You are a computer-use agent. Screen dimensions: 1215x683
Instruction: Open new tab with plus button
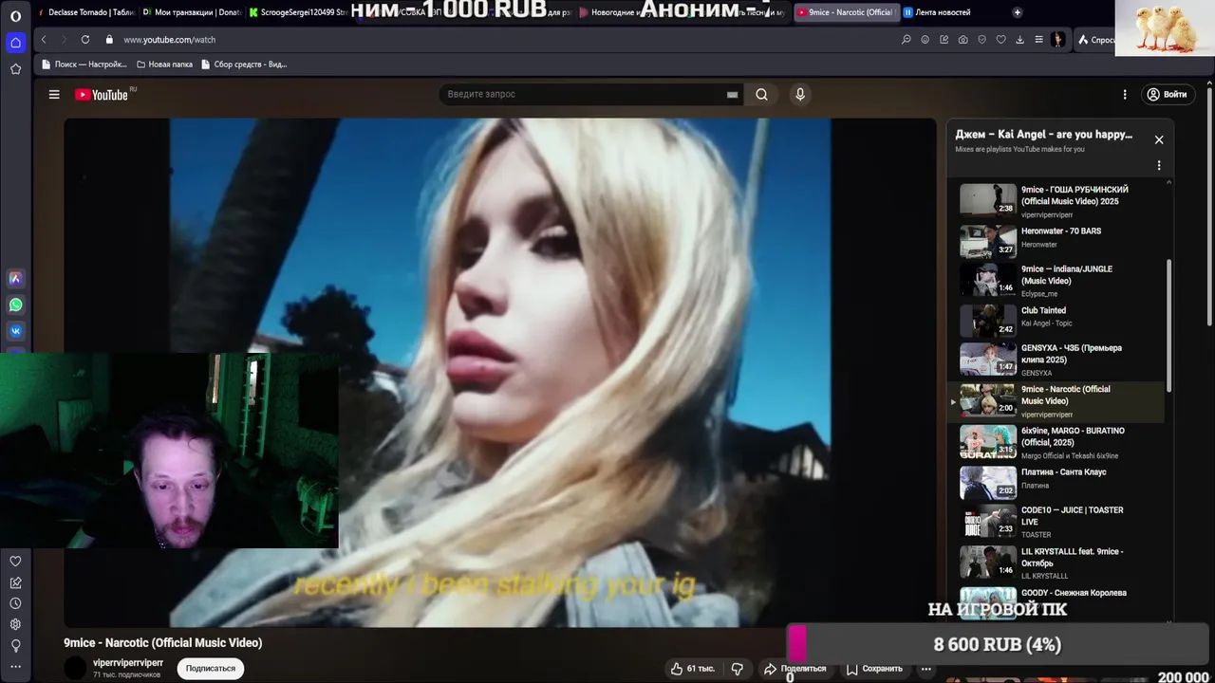click(1018, 12)
